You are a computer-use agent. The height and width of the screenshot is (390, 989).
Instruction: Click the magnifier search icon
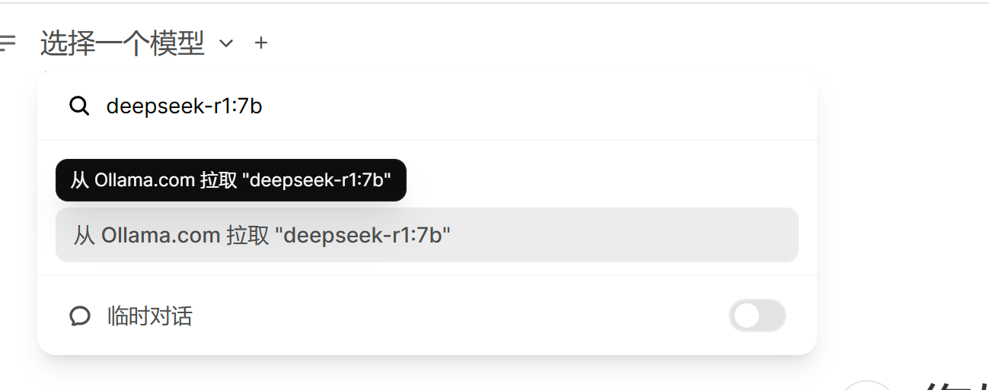pyautogui.click(x=79, y=106)
